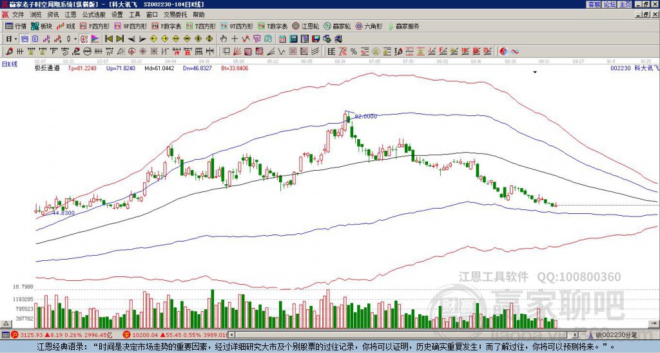Viewport: 660px width, 353px height.
Task: Select the zigzag wave line tool
Action: [x=281, y=52]
